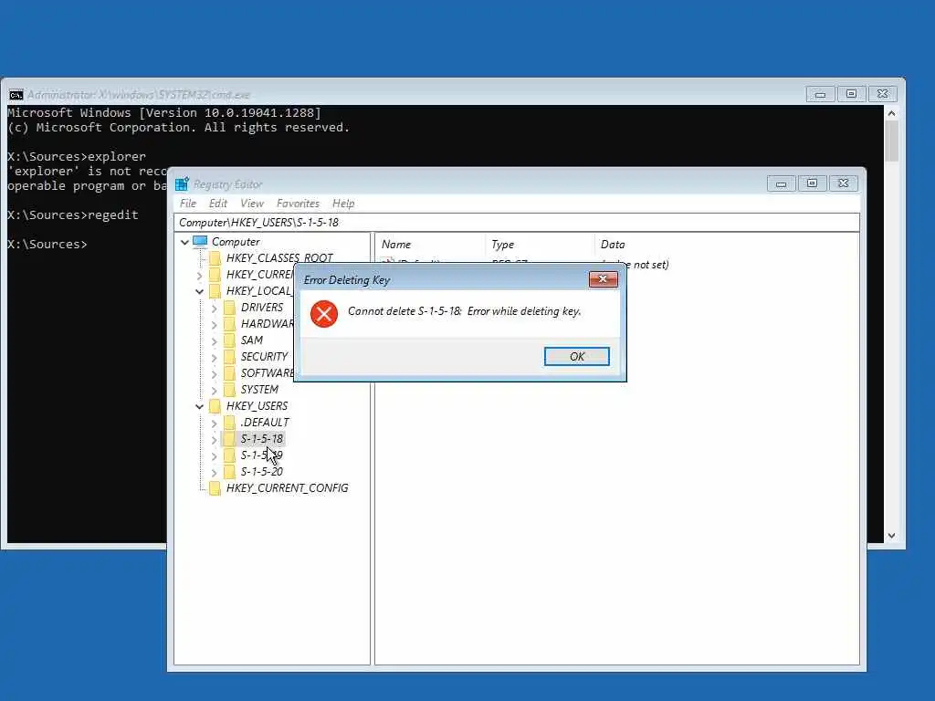Minimize the cmd.exe window
The width and height of the screenshot is (935, 701).
tap(820, 94)
